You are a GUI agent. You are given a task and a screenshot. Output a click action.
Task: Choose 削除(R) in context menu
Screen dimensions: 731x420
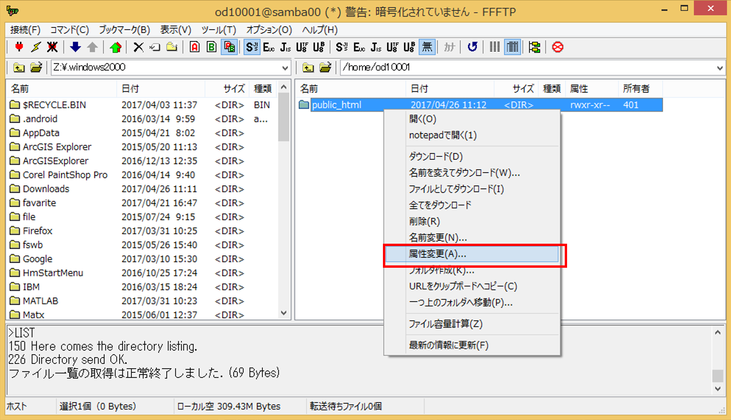point(472,222)
